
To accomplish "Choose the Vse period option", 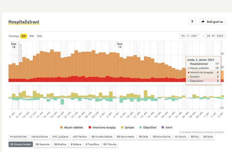I will coord(39,36).
